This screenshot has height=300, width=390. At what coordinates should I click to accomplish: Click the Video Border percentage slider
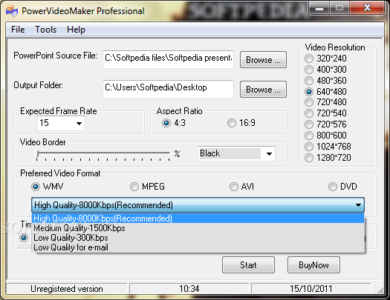[103, 155]
